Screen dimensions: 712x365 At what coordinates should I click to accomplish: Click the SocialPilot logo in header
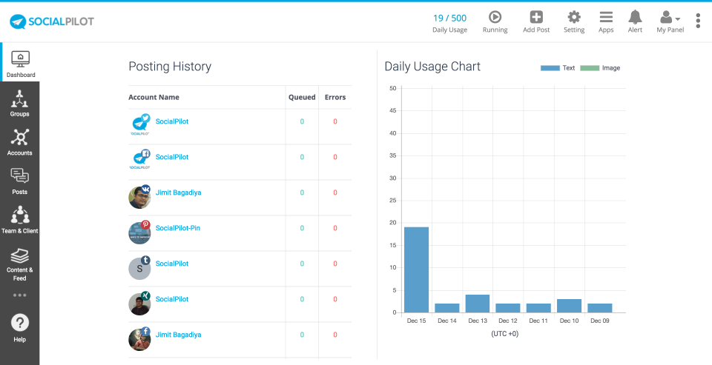tap(52, 21)
